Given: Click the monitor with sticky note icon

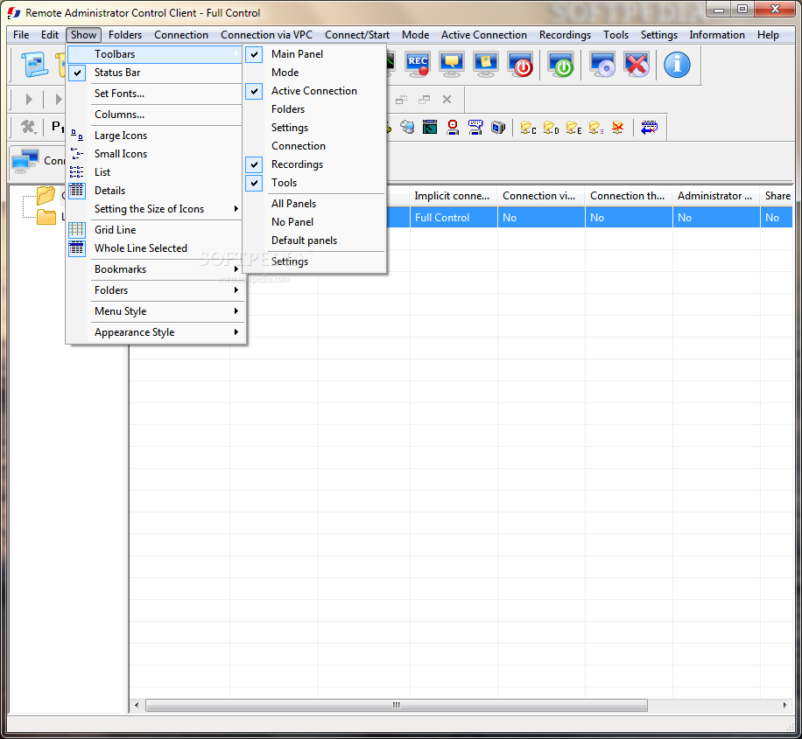Looking at the screenshot, I should (x=485, y=65).
